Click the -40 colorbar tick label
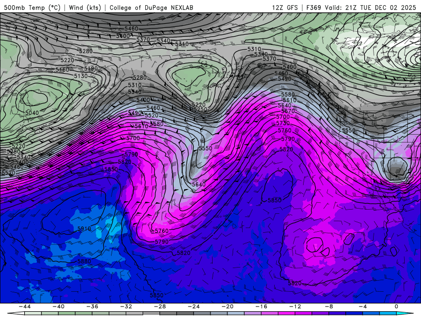 [58, 307]
